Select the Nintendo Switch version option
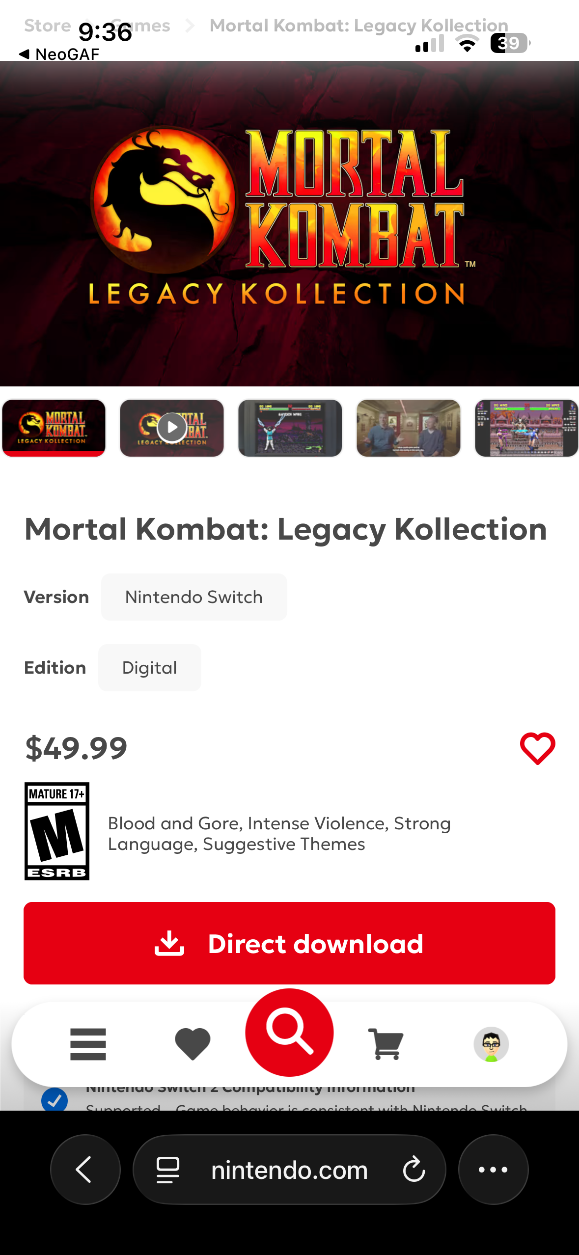This screenshot has height=1255, width=579. pyautogui.click(x=194, y=597)
